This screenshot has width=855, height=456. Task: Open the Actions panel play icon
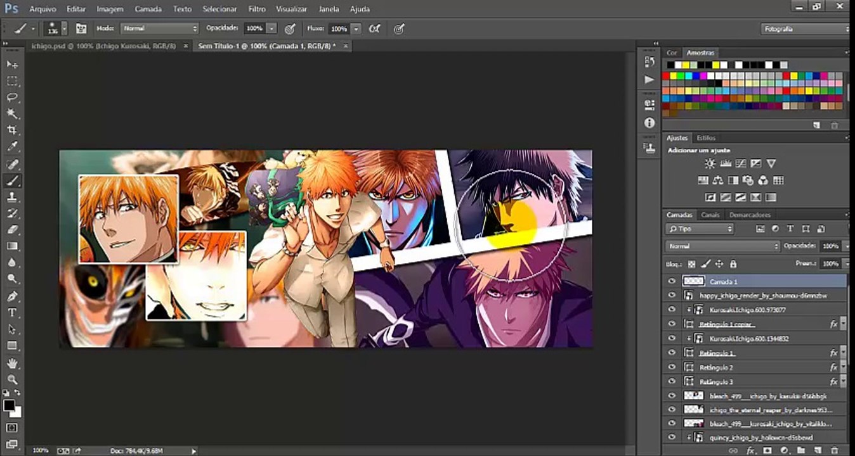pyautogui.click(x=649, y=80)
